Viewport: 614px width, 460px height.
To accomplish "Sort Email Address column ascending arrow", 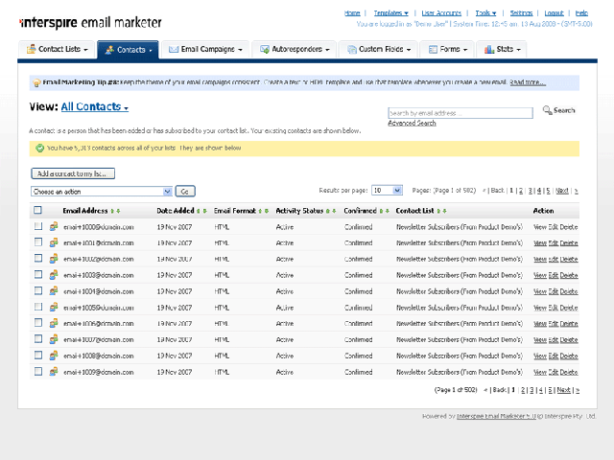I will 112,211.
